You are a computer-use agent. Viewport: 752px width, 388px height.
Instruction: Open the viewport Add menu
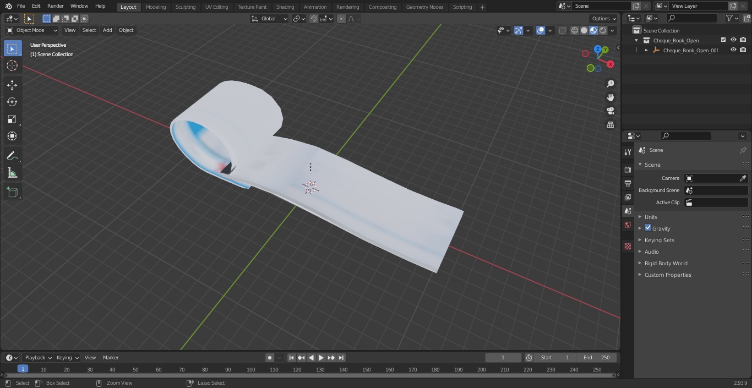point(107,30)
